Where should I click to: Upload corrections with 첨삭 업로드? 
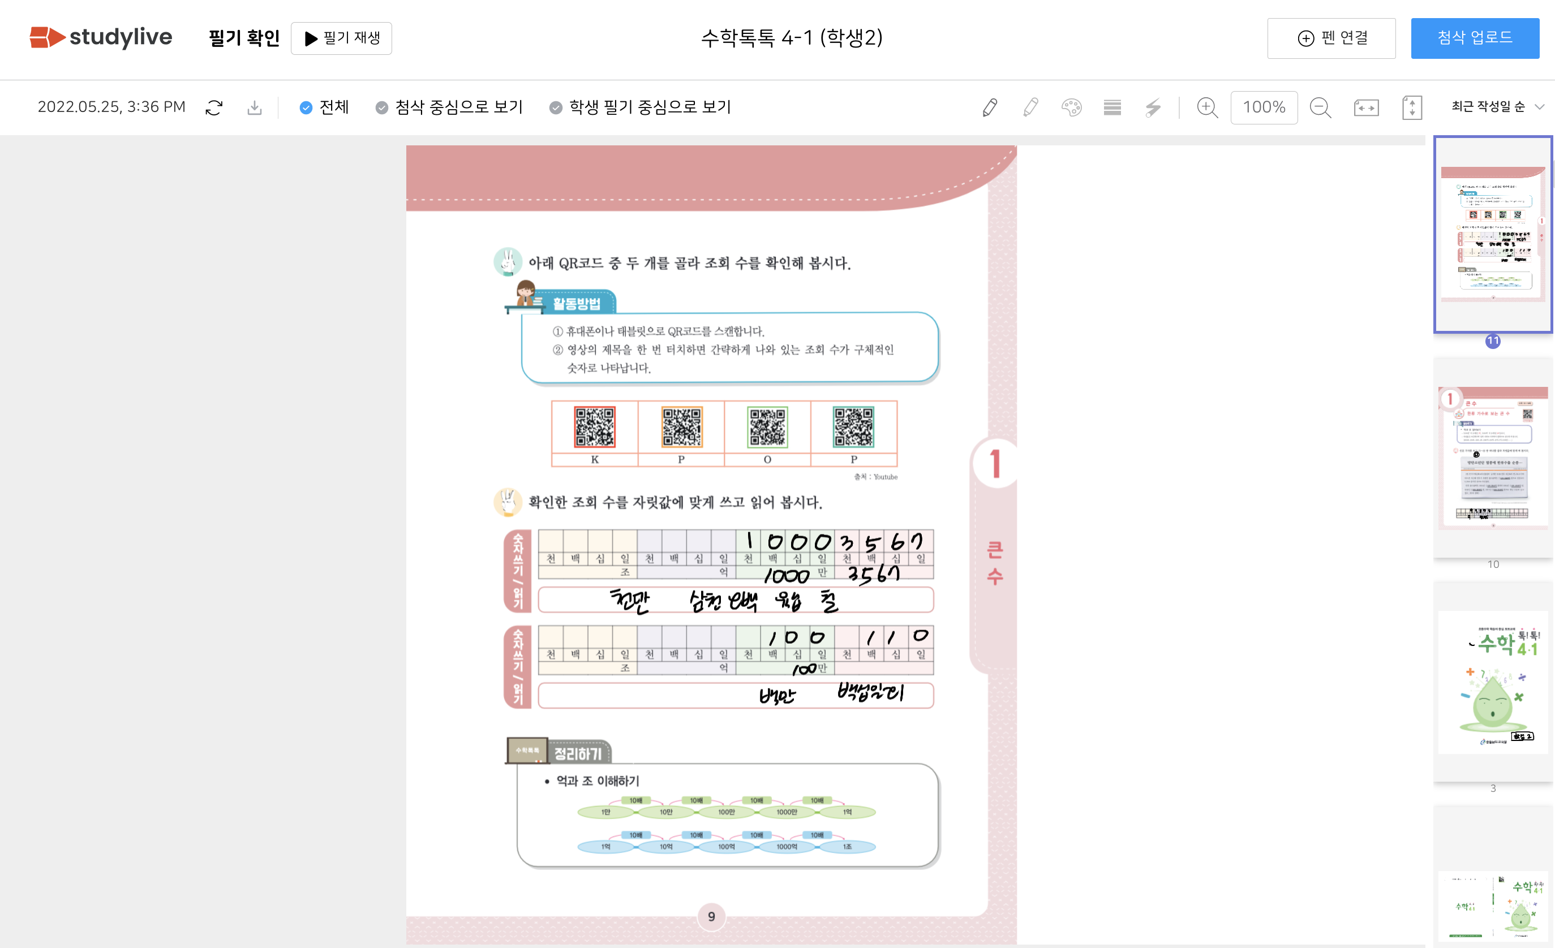[1475, 38]
